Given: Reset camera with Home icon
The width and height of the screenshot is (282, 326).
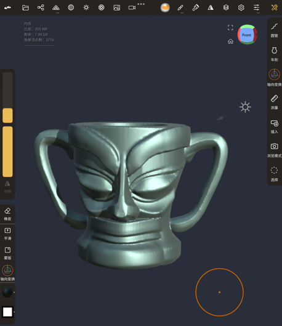Looking at the screenshot, I should [230, 41].
